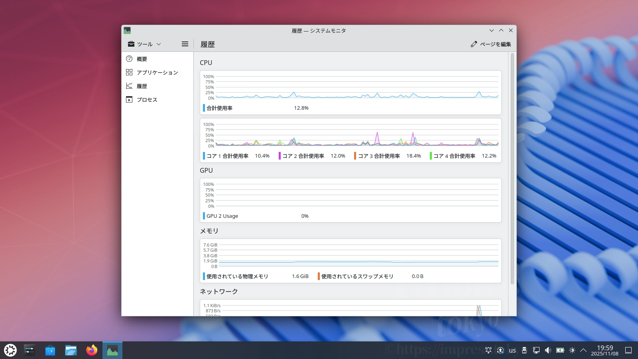This screenshot has width=638, height=359.
Task: Click the コア 3 合計使用率 label
Action: tap(379, 156)
